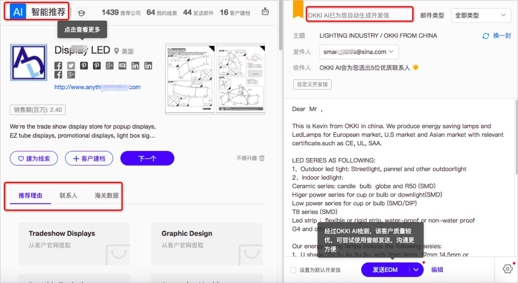This screenshot has width=518, height=283.
Task: Switch to the 联系人 tab
Action: click(x=69, y=196)
